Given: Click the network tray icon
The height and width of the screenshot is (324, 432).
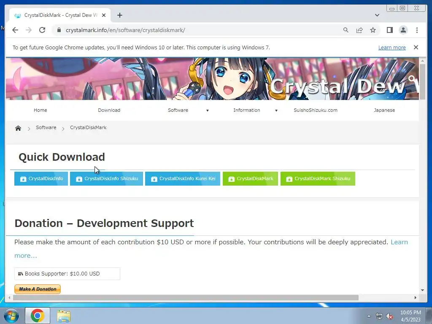Looking at the screenshot, I should pos(379,316).
